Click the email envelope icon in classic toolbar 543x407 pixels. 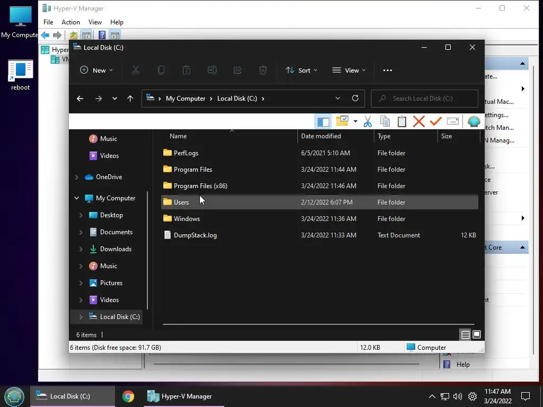[x=453, y=121]
